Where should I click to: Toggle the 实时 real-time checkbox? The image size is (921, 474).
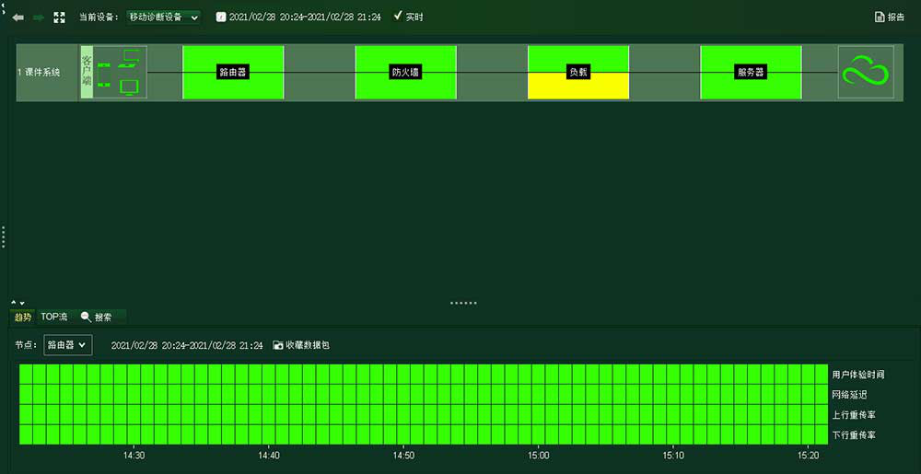pyautogui.click(x=398, y=17)
